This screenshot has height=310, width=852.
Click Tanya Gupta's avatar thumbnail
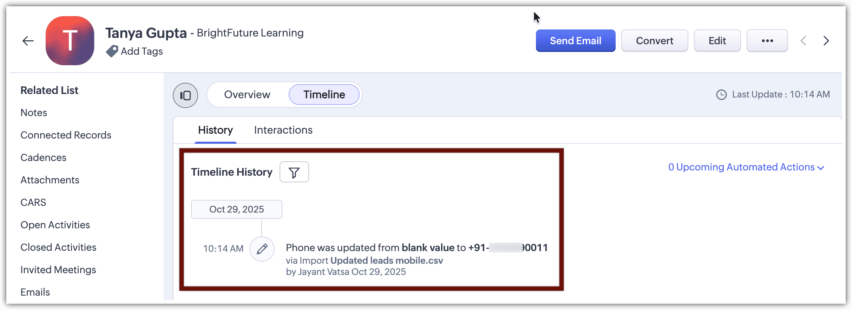(70, 41)
